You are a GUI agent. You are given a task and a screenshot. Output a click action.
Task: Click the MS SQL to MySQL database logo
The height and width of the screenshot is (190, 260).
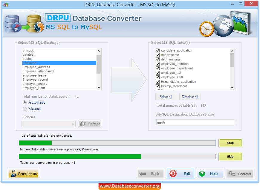(x=25, y=24)
